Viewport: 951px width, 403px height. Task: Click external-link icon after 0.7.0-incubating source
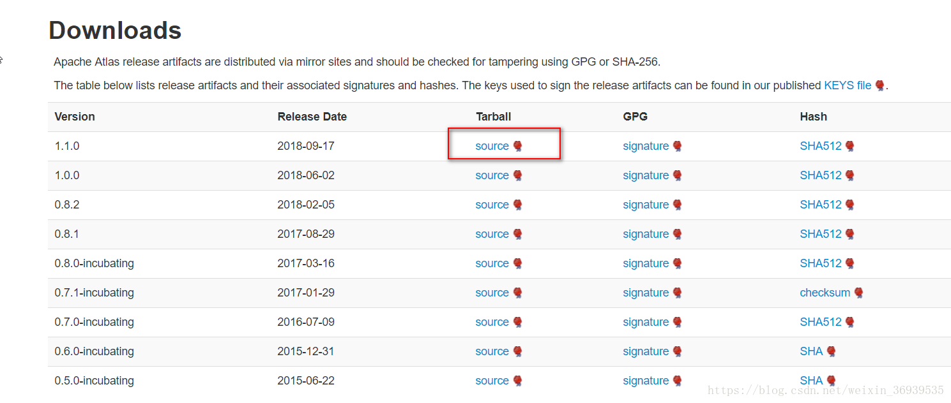click(x=517, y=323)
